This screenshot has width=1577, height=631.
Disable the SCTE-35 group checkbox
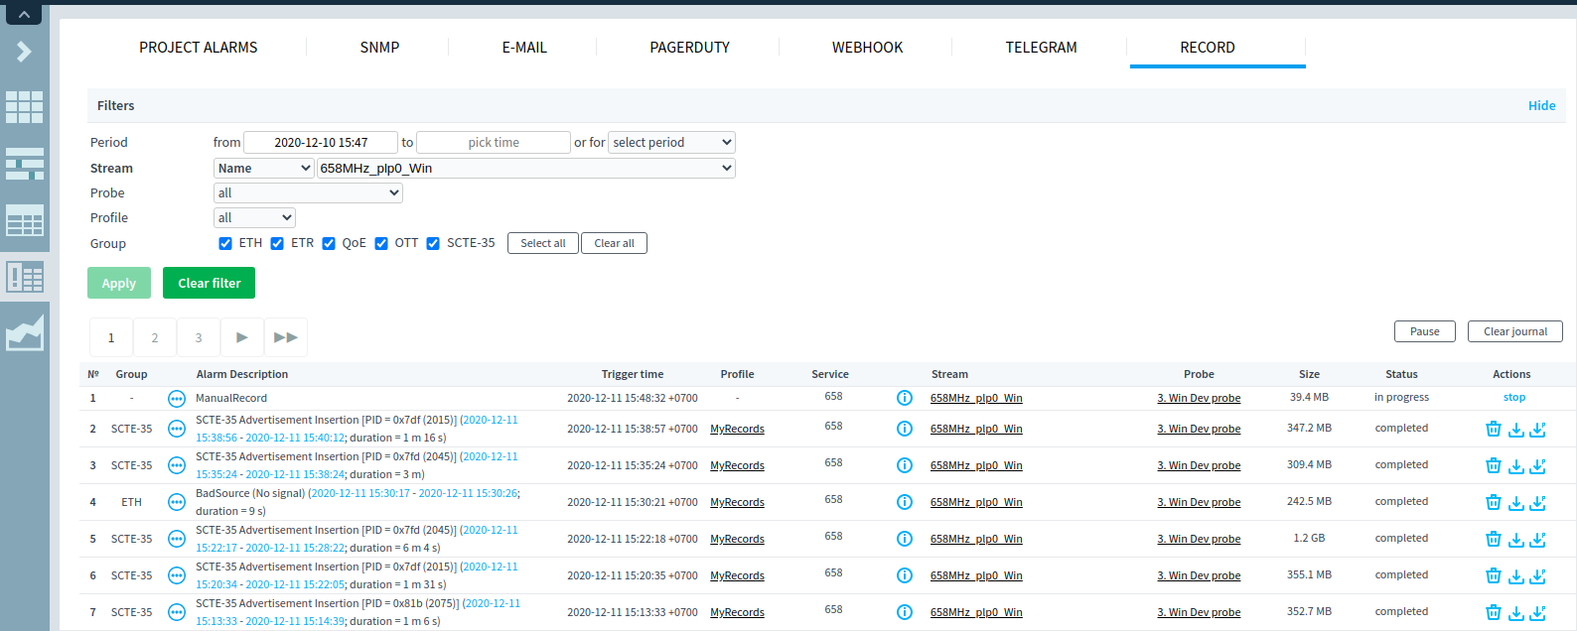point(433,244)
